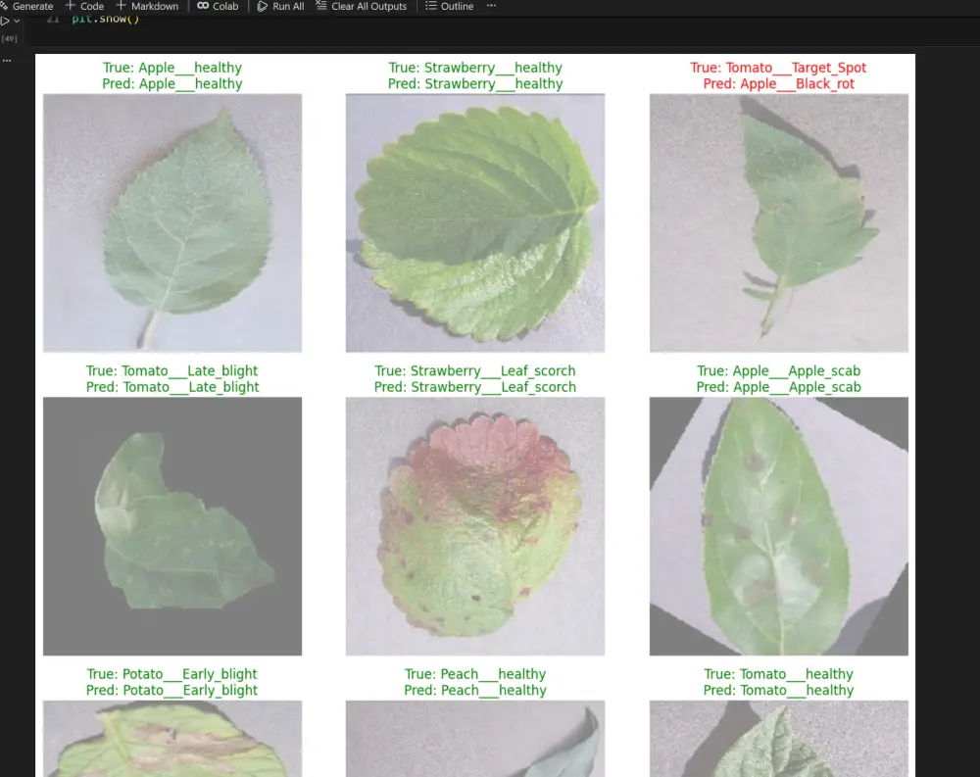Expand the run cell options chevron

[17, 21]
